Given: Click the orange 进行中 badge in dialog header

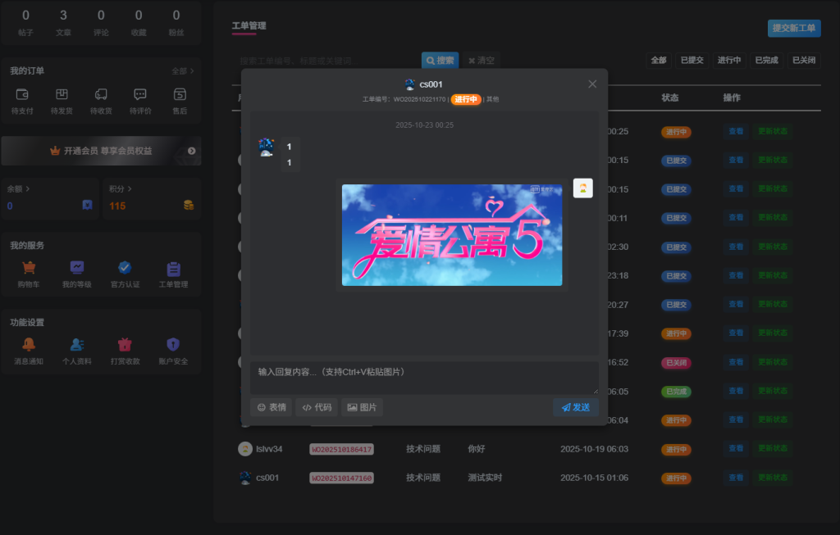Looking at the screenshot, I should (466, 99).
